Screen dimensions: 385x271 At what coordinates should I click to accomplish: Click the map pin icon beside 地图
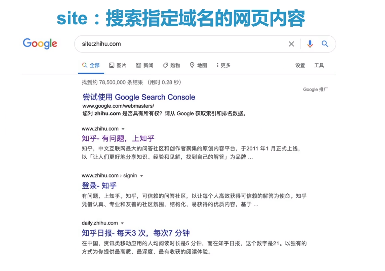(x=192, y=65)
